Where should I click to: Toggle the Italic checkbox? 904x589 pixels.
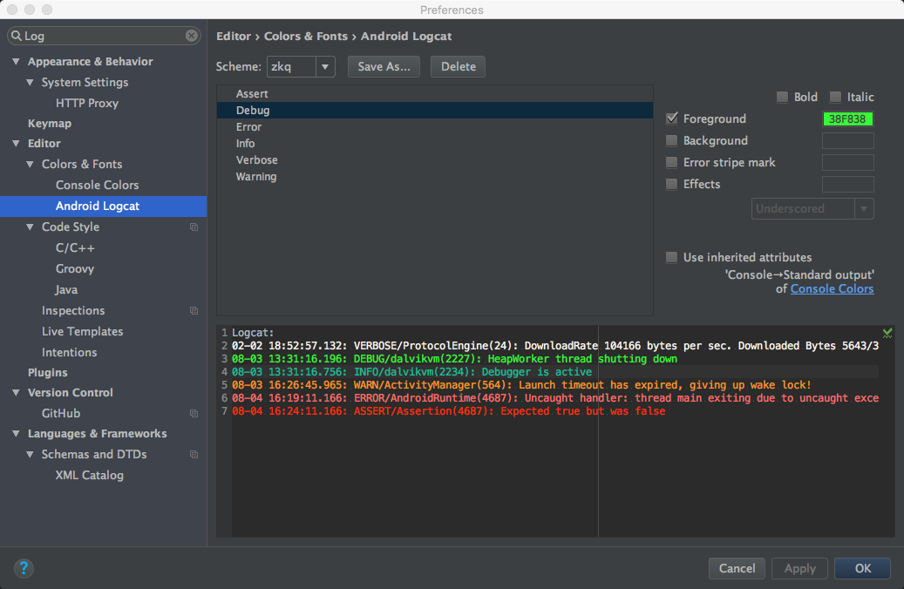(835, 98)
